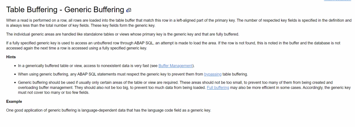Click the Hints subheading
Viewport: 355px width, 127px height.
pyautogui.click(x=11, y=57)
